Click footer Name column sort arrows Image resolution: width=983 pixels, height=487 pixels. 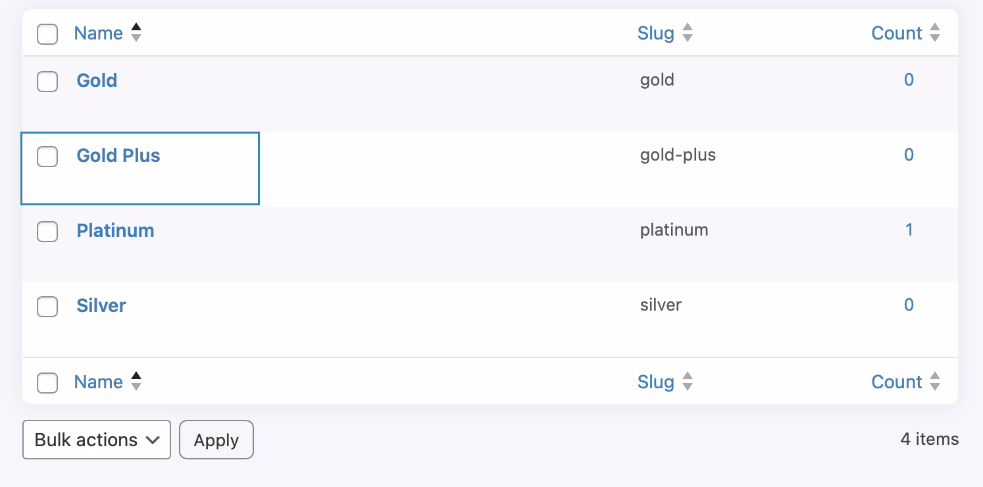pos(136,382)
